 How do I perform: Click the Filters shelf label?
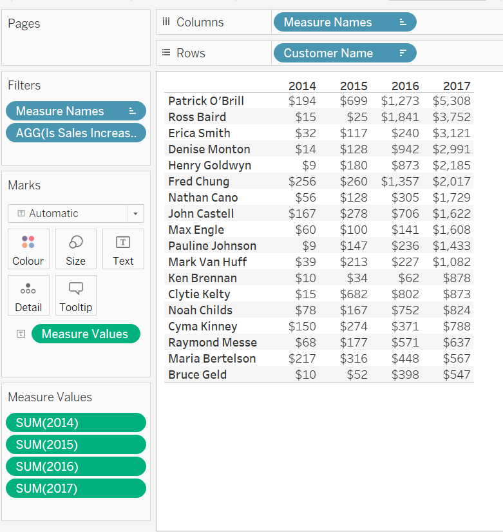(x=24, y=85)
